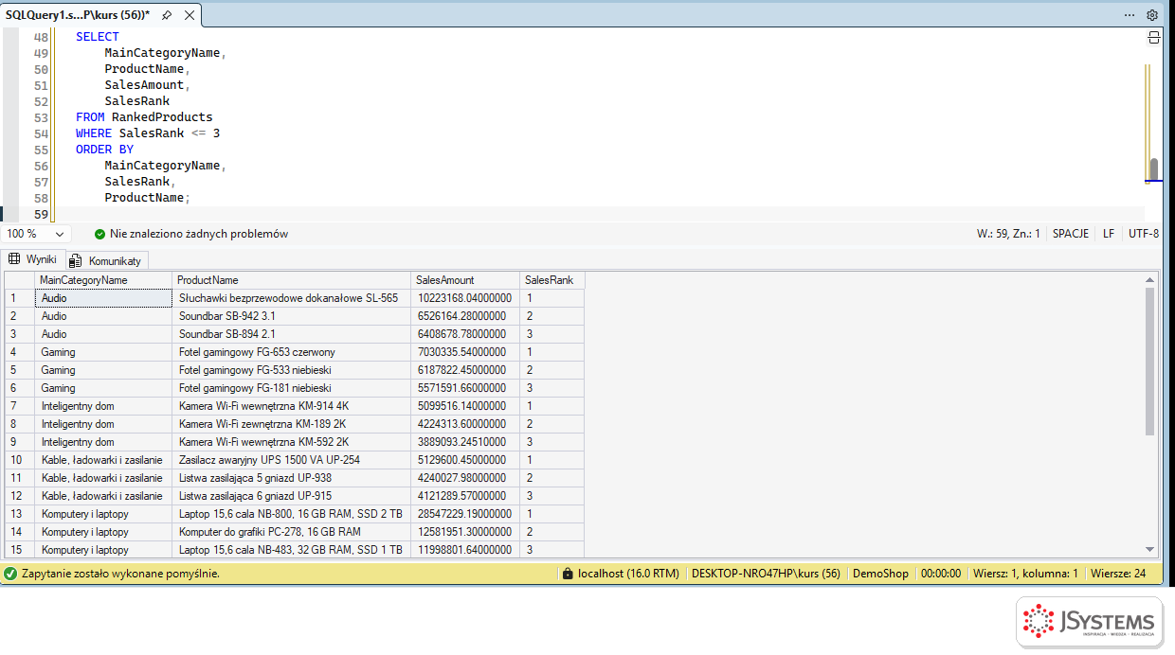
Task: Switch to the Wyniki results tab
Action: (x=33, y=259)
